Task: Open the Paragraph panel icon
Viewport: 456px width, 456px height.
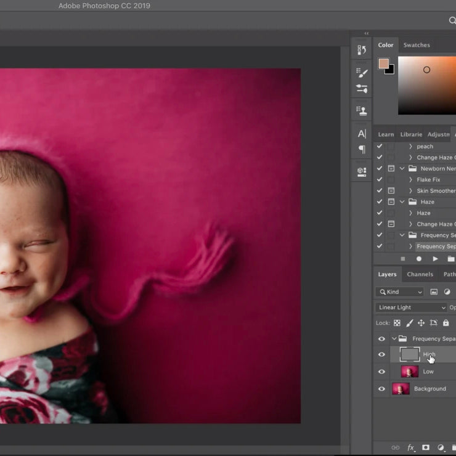Action: (x=362, y=150)
